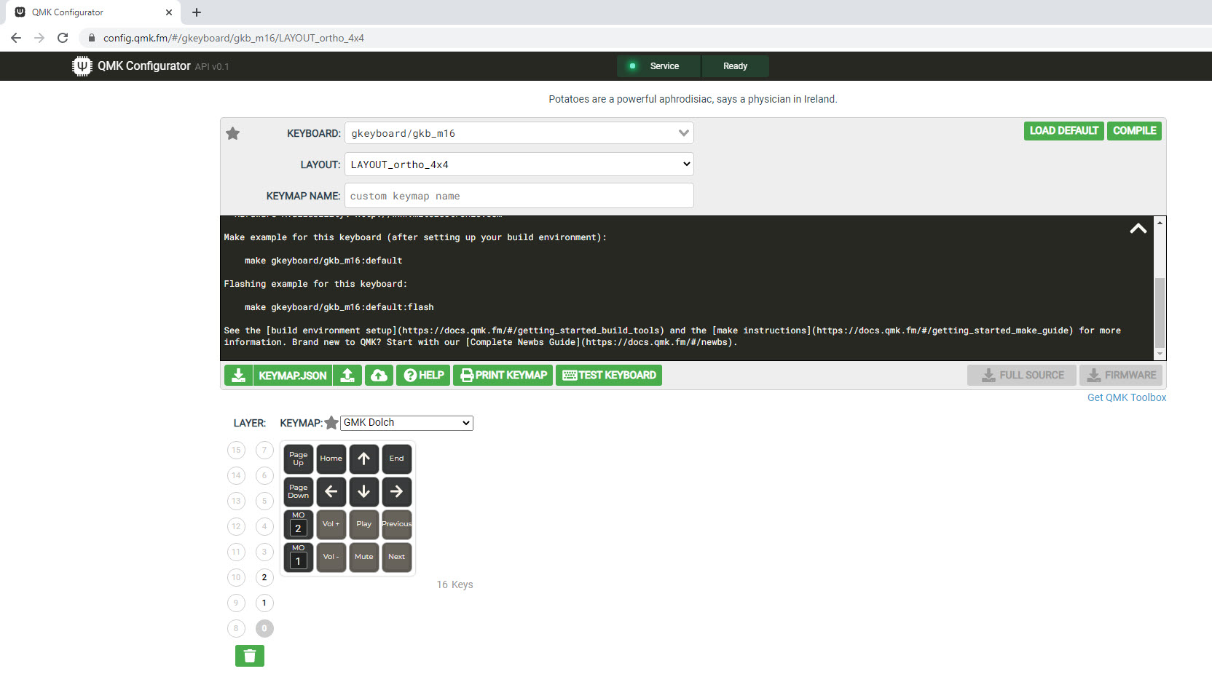Click the Service status indicator

[x=658, y=66]
